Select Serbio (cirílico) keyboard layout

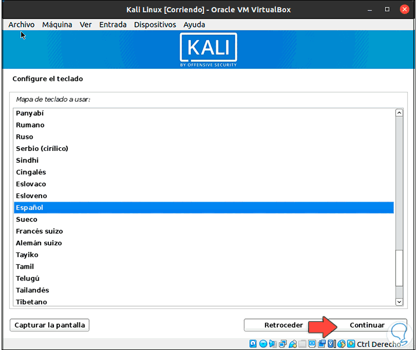tap(204, 148)
